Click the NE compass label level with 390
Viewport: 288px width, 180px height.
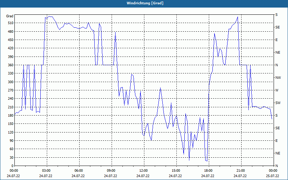pos(278,53)
